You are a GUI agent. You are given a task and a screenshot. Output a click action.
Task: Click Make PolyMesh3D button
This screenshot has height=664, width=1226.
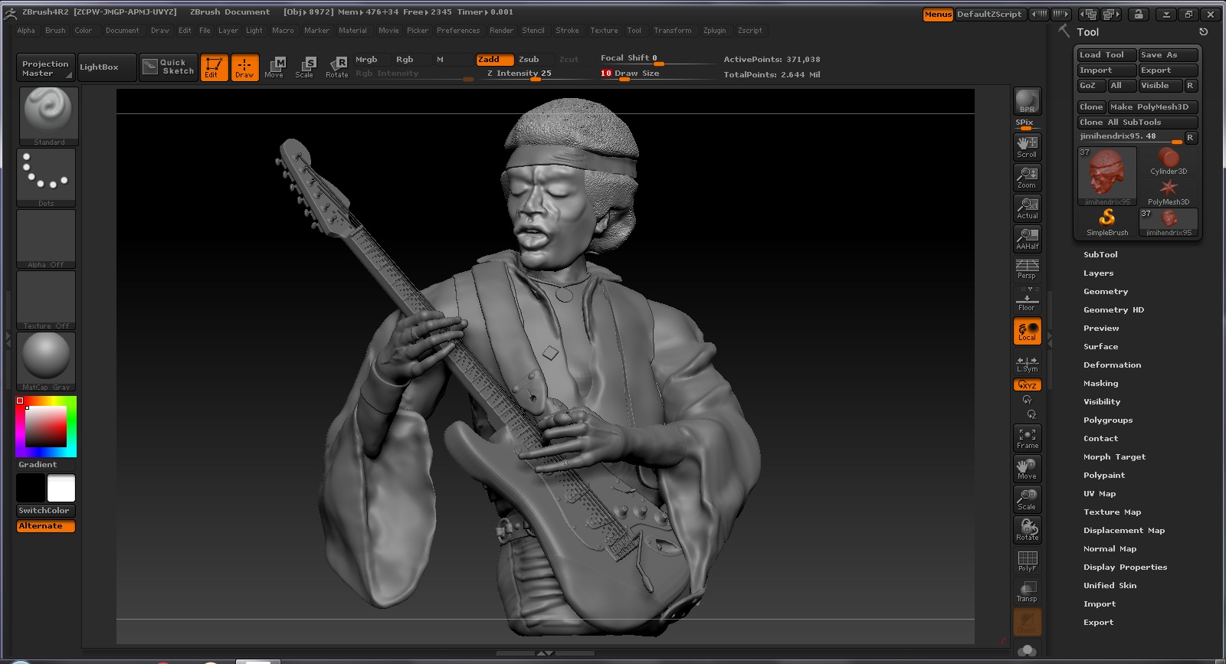(1152, 107)
